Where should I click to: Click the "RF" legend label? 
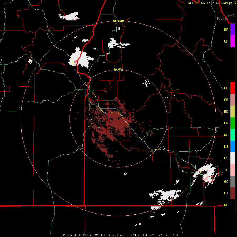[x=226, y=29]
